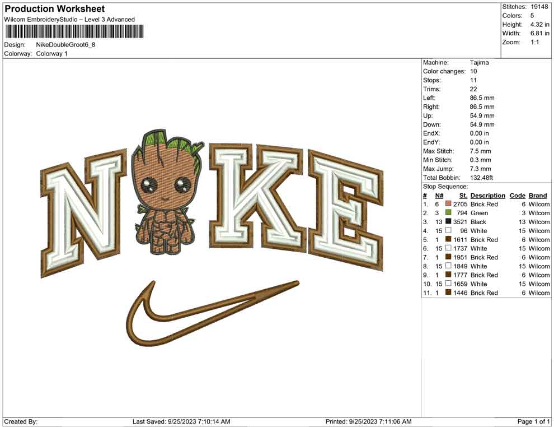The width and height of the screenshot is (554, 427).
Task: Click Color changes value 10
Action: pos(473,71)
